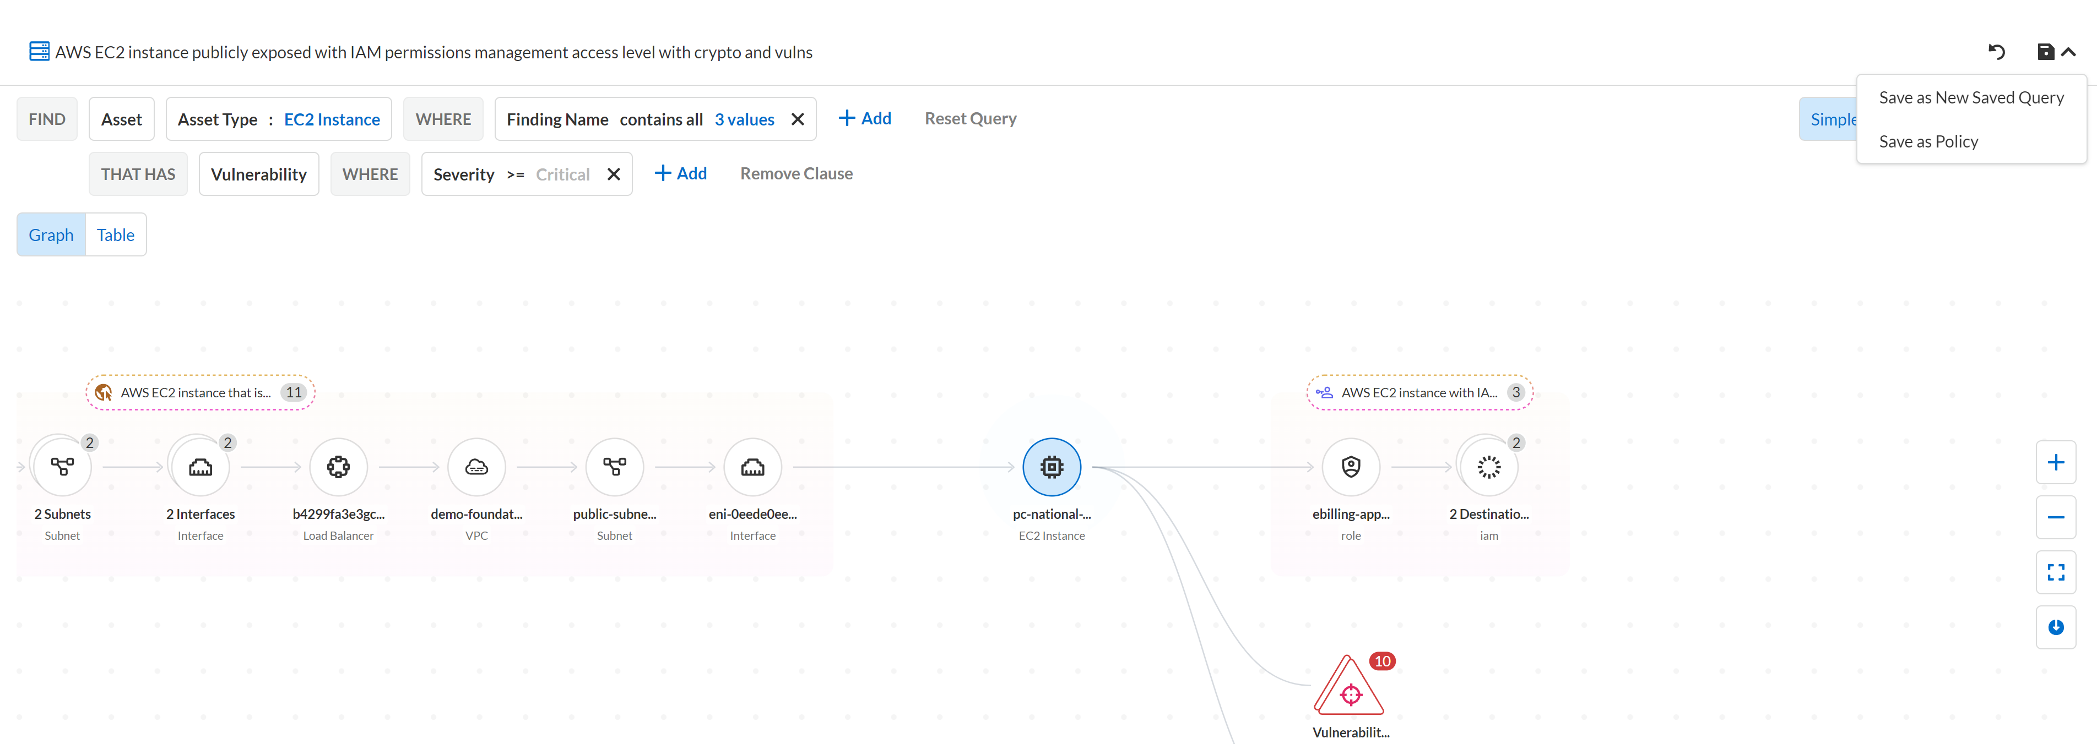Select the public-subne Subnet node

click(x=615, y=467)
